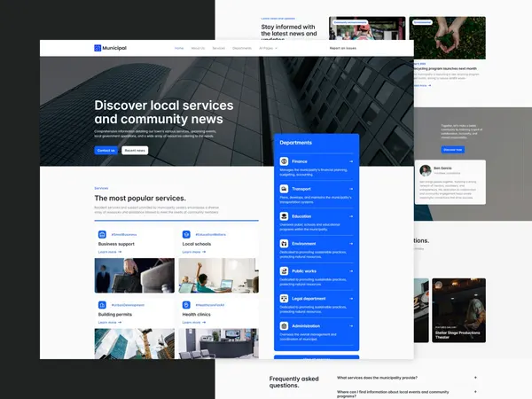Click the Public works department icon
Screen dimensions: 532x399
click(x=284, y=271)
